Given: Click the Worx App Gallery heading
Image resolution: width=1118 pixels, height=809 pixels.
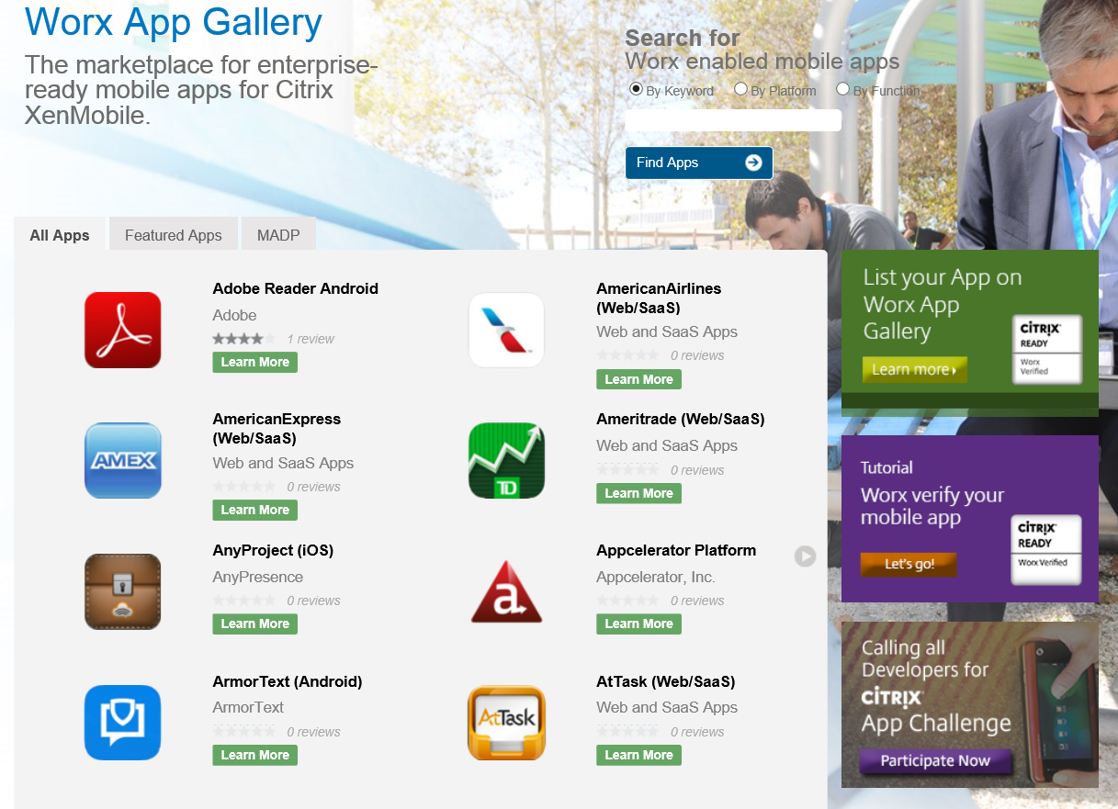Looking at the screenshot, I should 174,21.
